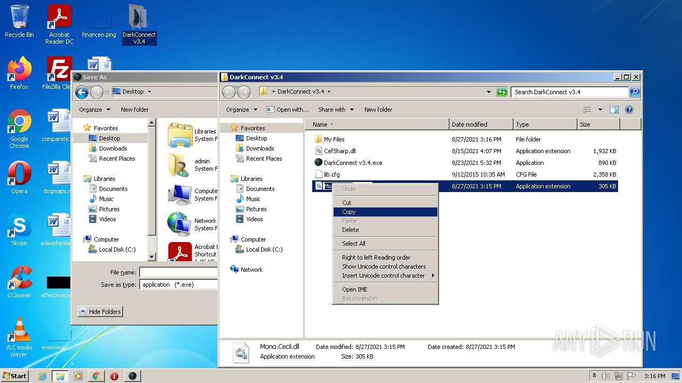Viewport: 682px width, 383px height.
Task: Change view using the views icon
Action: (587, 110)
